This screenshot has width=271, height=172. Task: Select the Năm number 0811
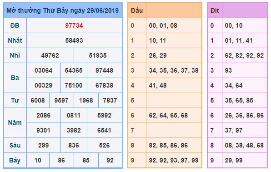[x=74, y=116]
